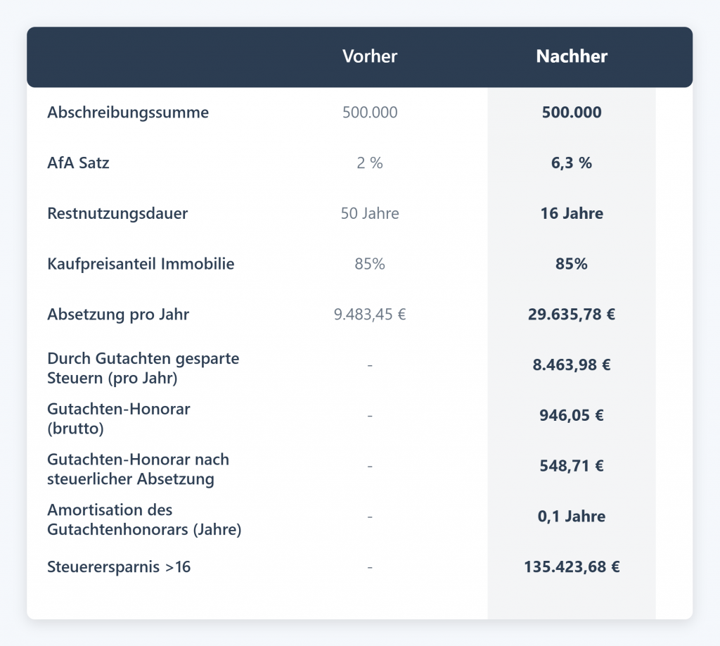The image size is (720, 646).
Task: Click the Steuerersparnis >16 label
Action: click(x=119, y=566)
